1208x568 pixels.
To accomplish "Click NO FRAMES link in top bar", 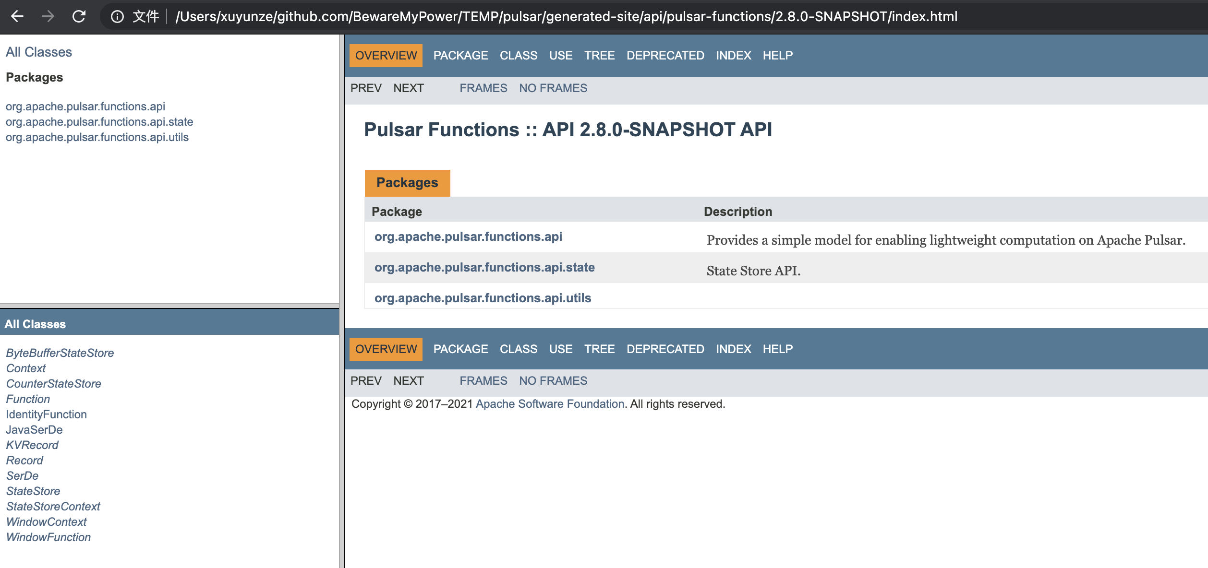I will [x=553, y=88].
